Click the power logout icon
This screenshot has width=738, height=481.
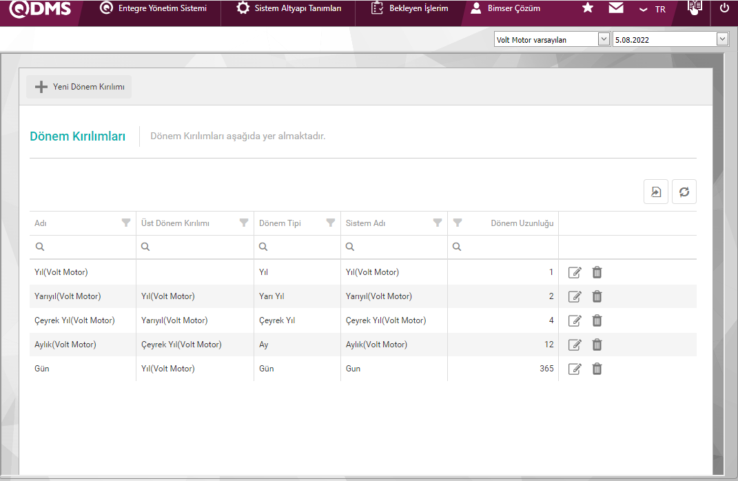pos(724,8)
